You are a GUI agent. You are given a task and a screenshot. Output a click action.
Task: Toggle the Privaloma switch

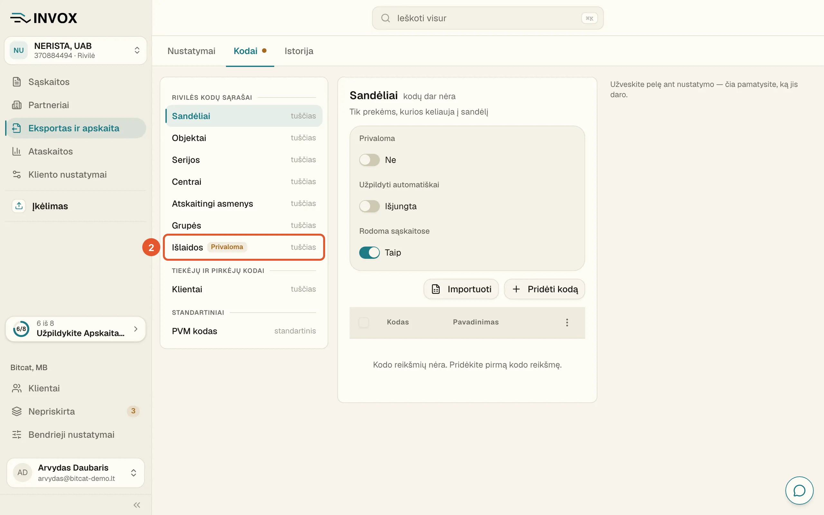[x=370, y=160]
